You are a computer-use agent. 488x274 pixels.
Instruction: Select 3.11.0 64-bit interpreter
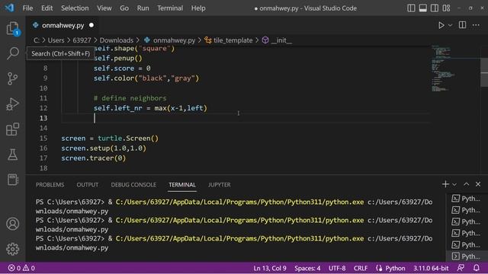tap(431, 268)
